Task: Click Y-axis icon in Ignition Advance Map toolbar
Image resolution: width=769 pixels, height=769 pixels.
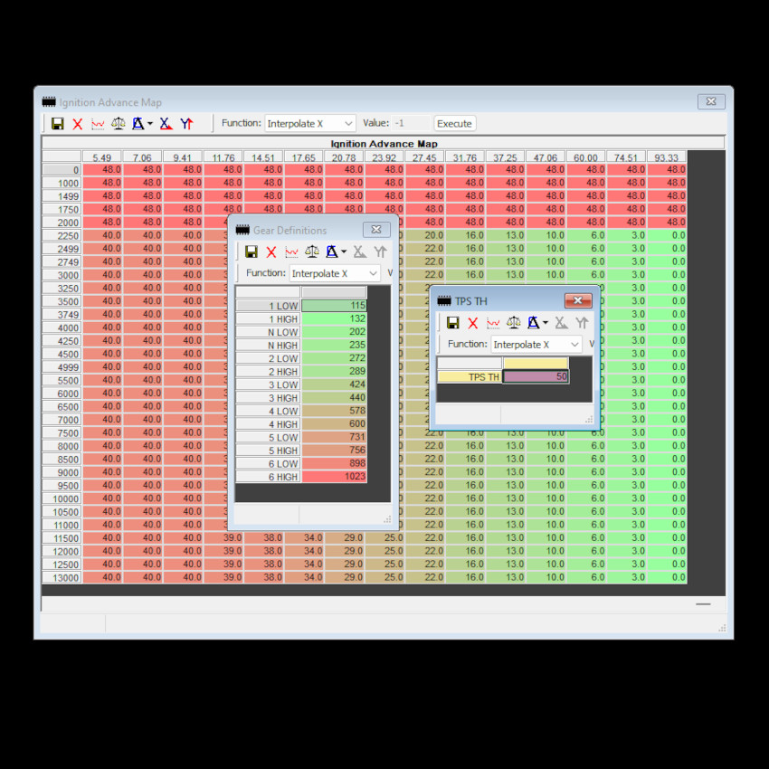Action: [186, 124]
